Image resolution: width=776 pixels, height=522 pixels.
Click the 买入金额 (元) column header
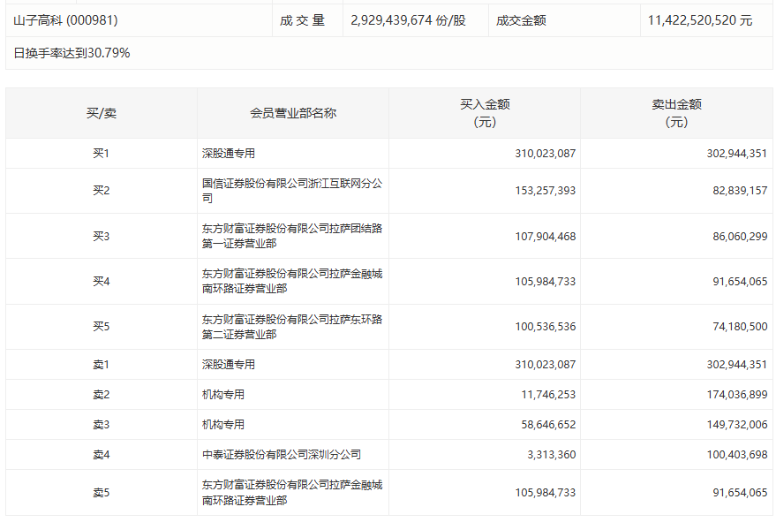pyautogui.click(x=485, y=113)
